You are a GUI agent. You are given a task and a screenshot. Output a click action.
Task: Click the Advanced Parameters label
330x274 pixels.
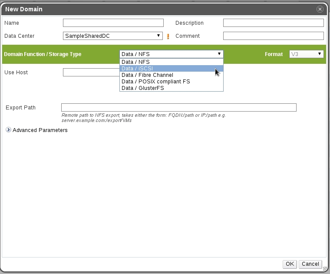pyautogui.click(x=40, y=130)
